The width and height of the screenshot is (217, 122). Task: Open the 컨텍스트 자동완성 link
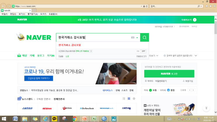pyautogui.click(x=82, y=51)
